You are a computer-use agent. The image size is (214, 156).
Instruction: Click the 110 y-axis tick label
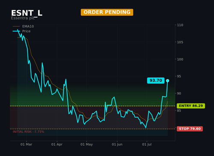pyautogui.click(x=180, y=25)
